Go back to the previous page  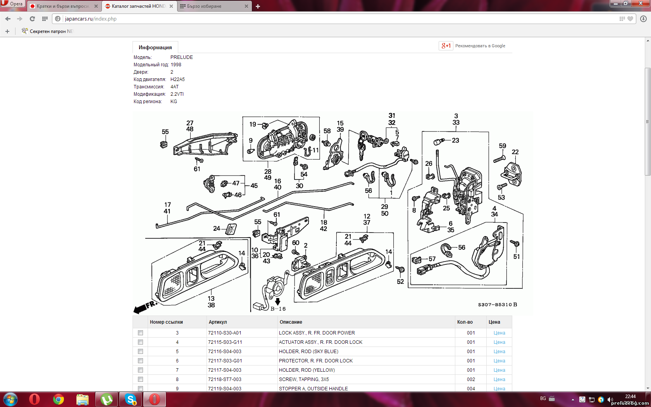[x=8, y=19]
